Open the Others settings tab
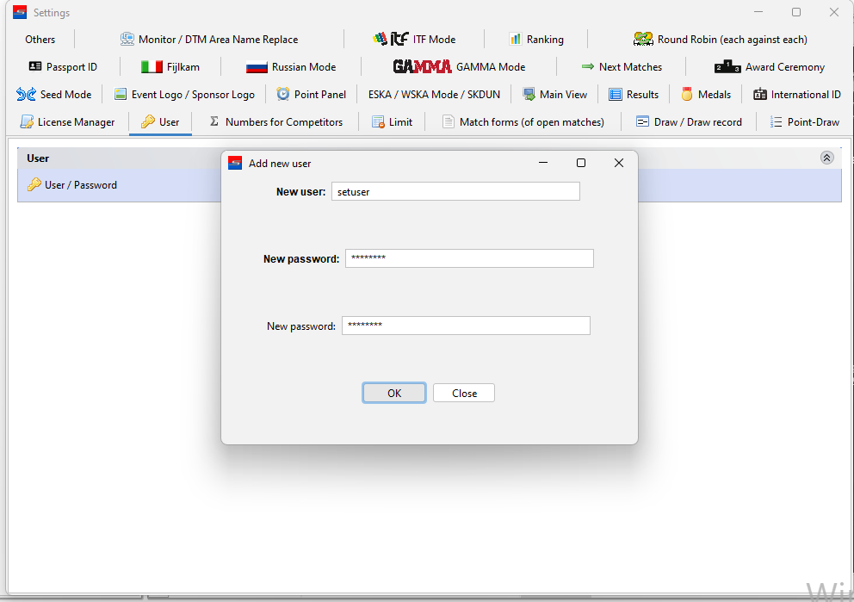The width and height of the screenshot is (854, 602). pos(40,40)
